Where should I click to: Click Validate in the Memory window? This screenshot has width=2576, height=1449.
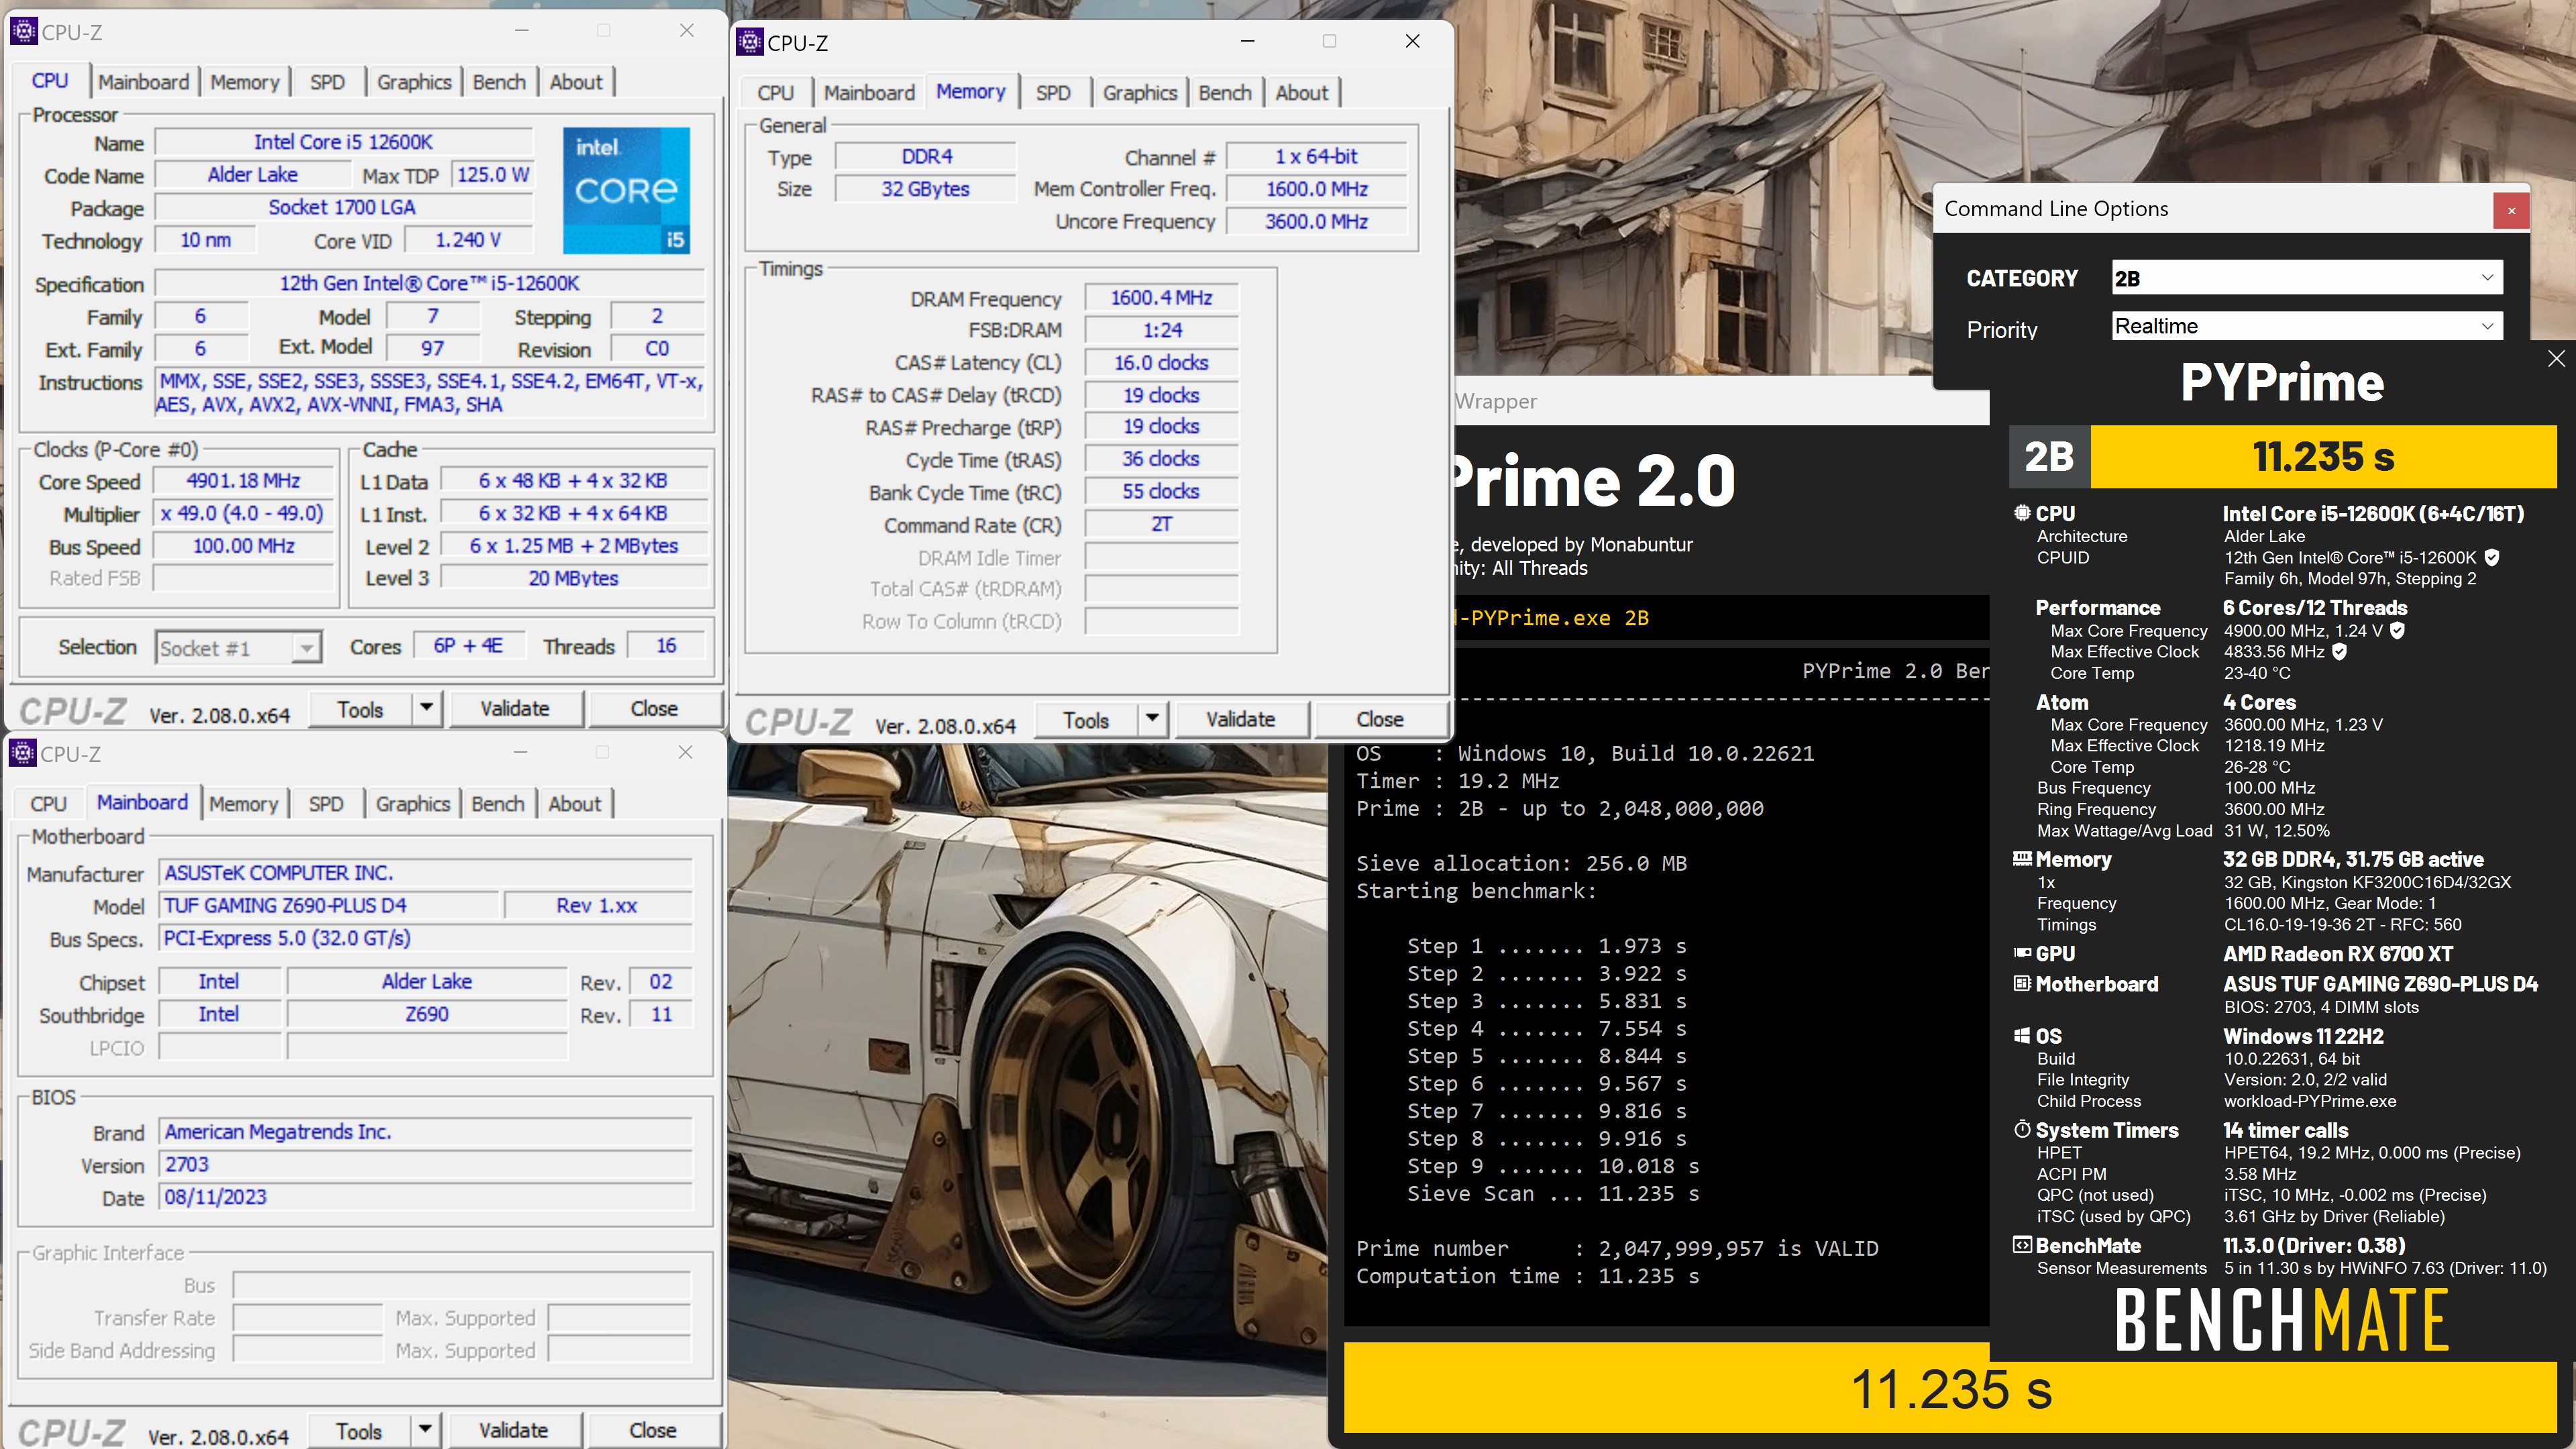pos(1241,719)
